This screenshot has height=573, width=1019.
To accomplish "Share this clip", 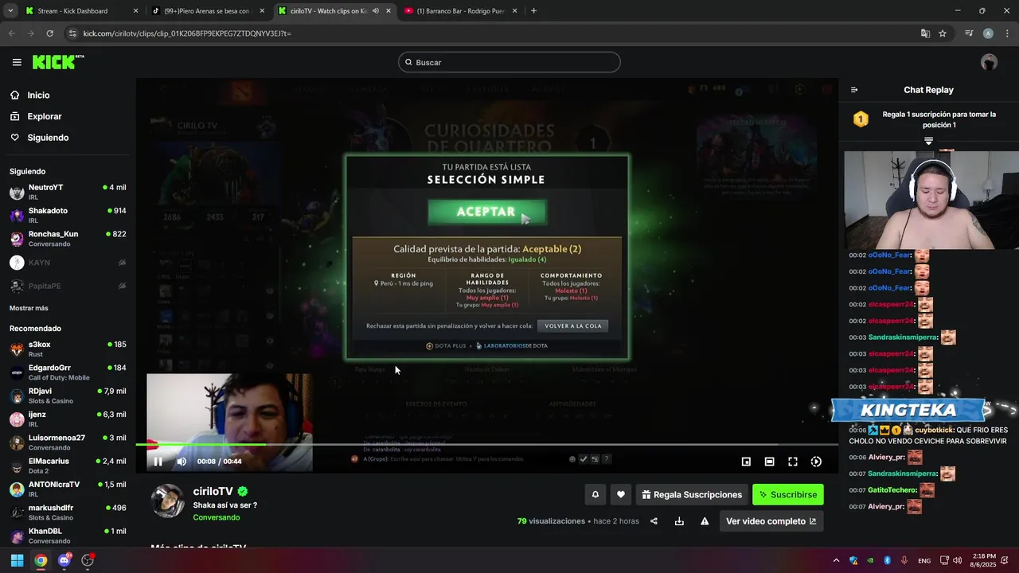I will tap(654, 521).
